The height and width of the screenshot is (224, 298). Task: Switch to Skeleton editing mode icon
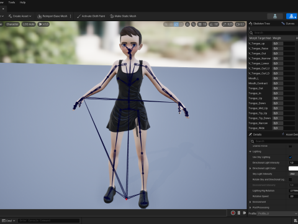click(275, 16)
